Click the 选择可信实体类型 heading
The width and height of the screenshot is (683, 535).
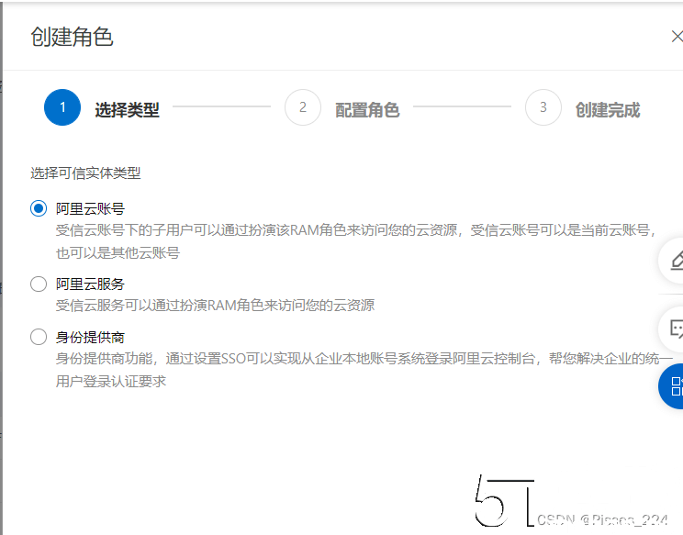tap(85, 173)
